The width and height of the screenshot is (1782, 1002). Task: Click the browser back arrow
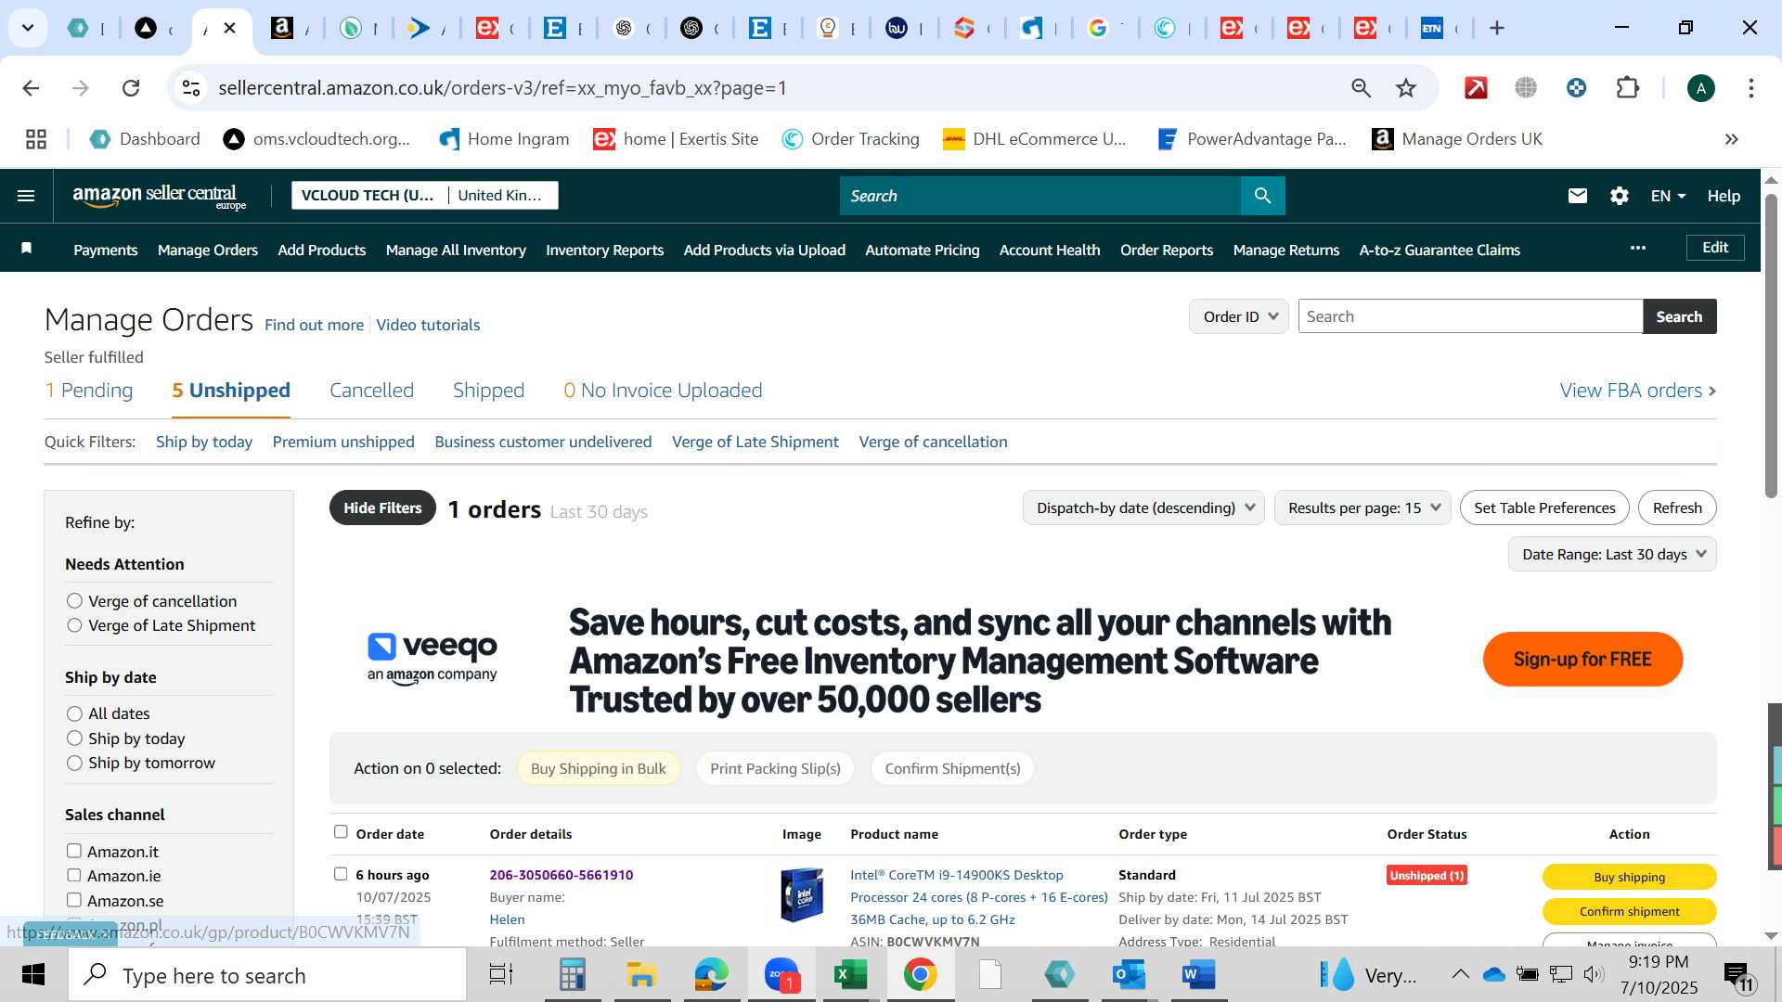(x=31, y=88)
